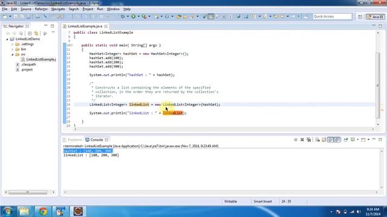Pin the Console view
Viewport: 387px width, 217px height.
346,140
